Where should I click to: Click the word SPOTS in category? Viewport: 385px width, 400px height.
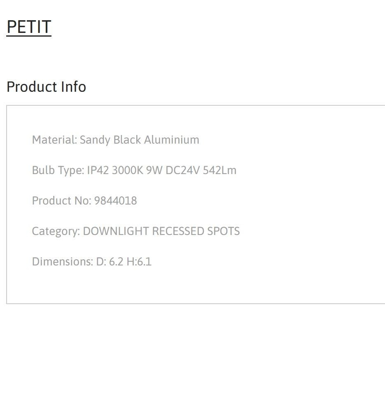tap(224, 231)
